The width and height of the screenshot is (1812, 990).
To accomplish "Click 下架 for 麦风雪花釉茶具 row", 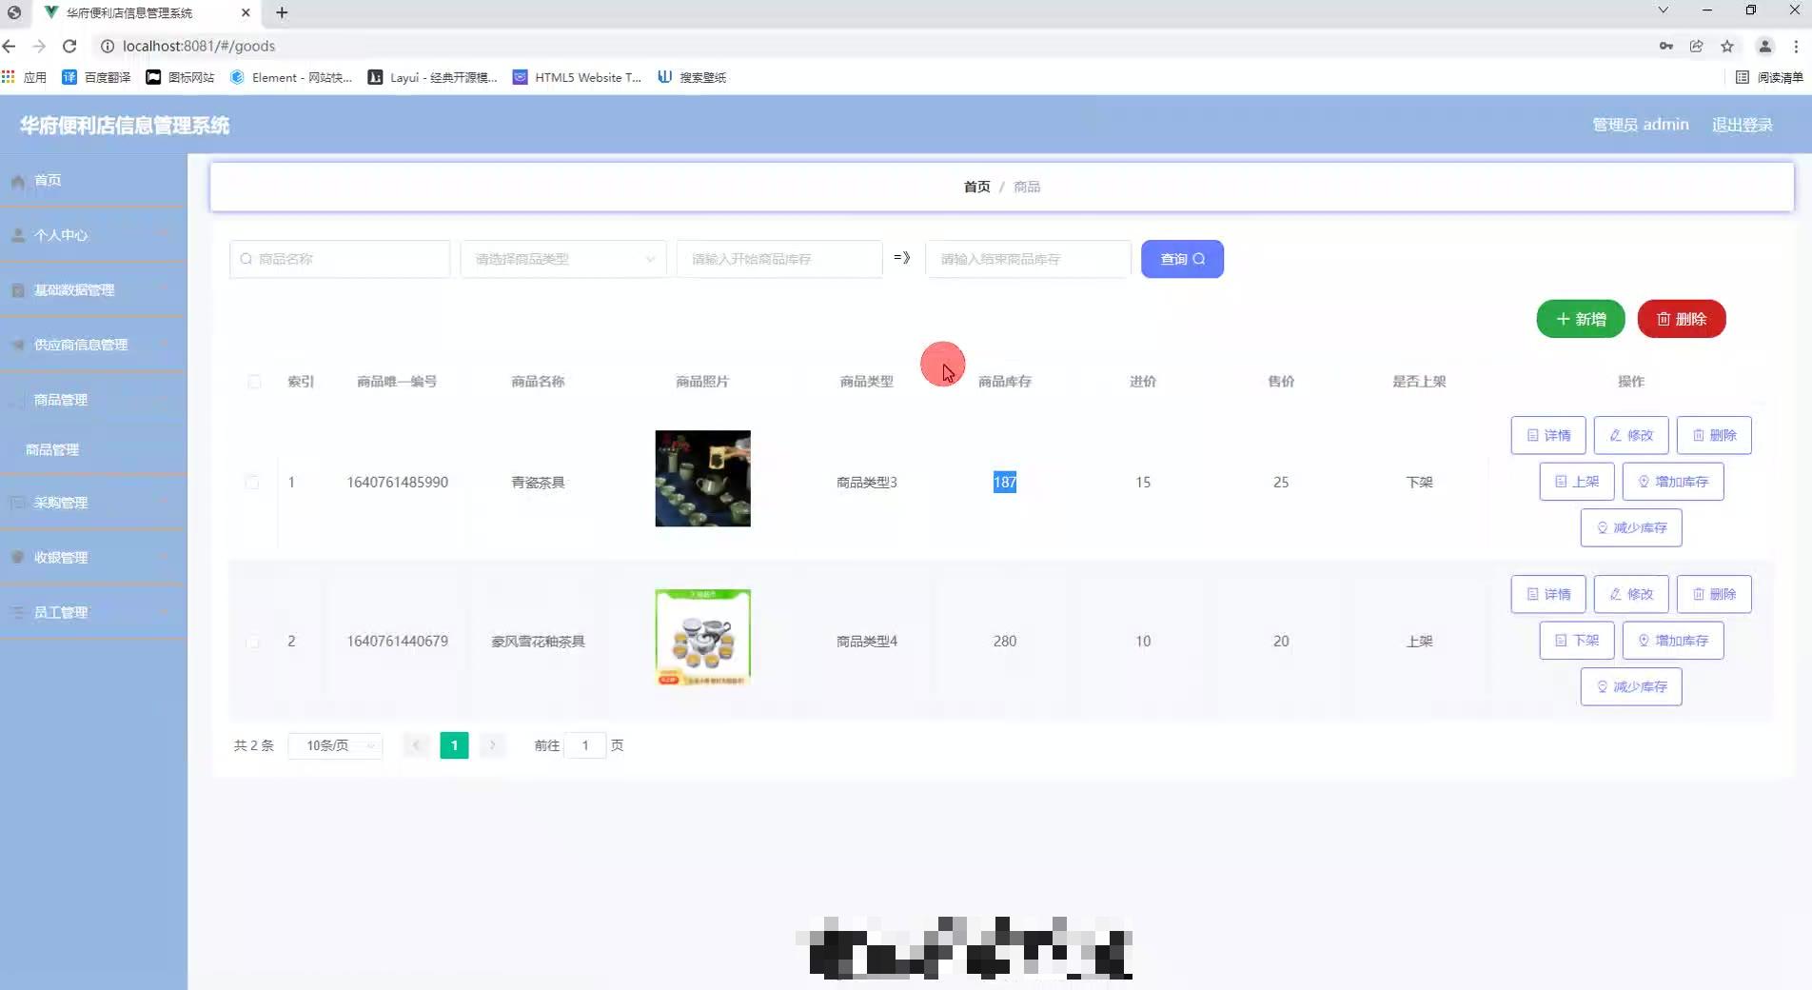I will (x=1577, y=641).
